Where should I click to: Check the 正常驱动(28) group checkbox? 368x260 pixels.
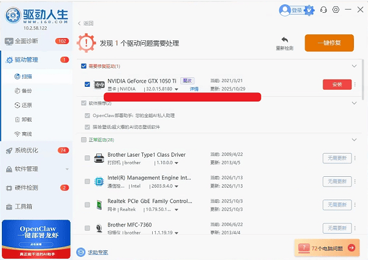click(x=83, y=139)
